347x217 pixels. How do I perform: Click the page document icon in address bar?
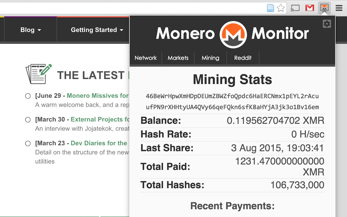(271, 8)
